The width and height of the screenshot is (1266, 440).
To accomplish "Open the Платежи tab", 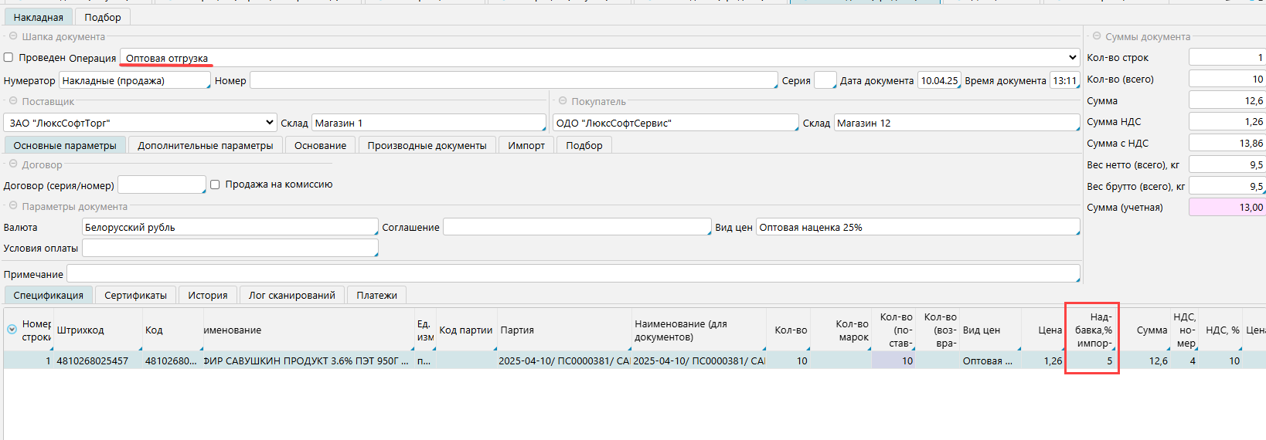I will tap(376, 295).
